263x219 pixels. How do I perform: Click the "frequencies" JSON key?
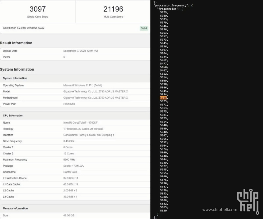pos(168,9)
